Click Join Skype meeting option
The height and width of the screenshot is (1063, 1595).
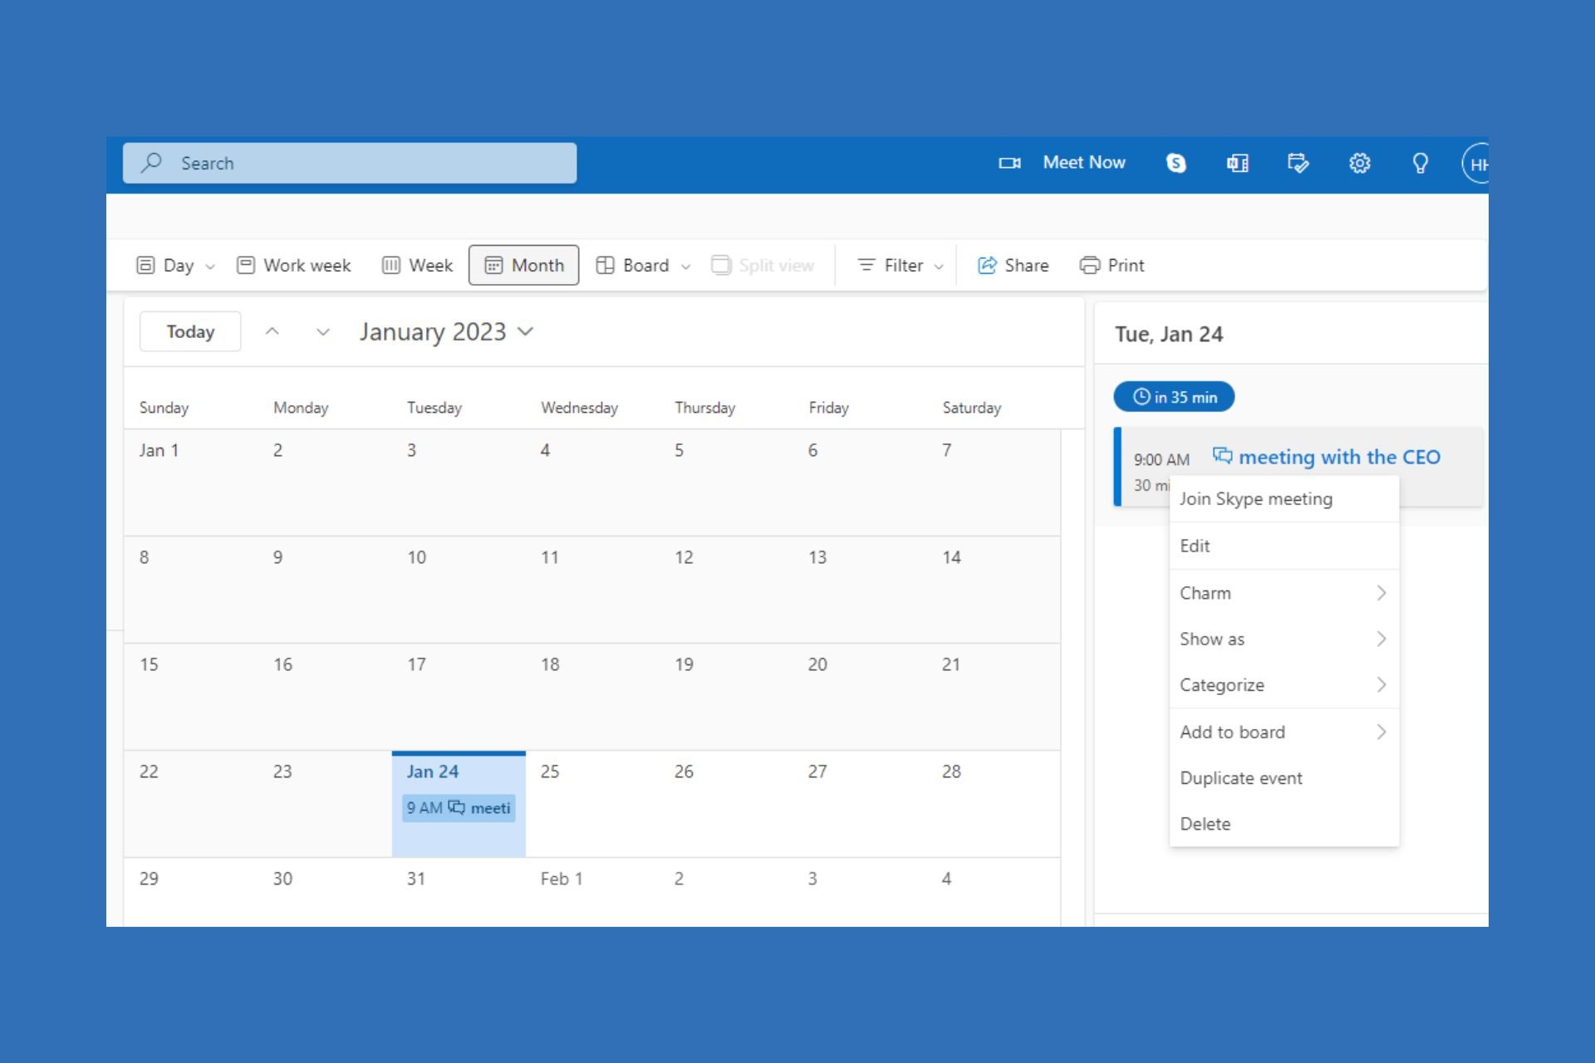tap(1254, 498)
